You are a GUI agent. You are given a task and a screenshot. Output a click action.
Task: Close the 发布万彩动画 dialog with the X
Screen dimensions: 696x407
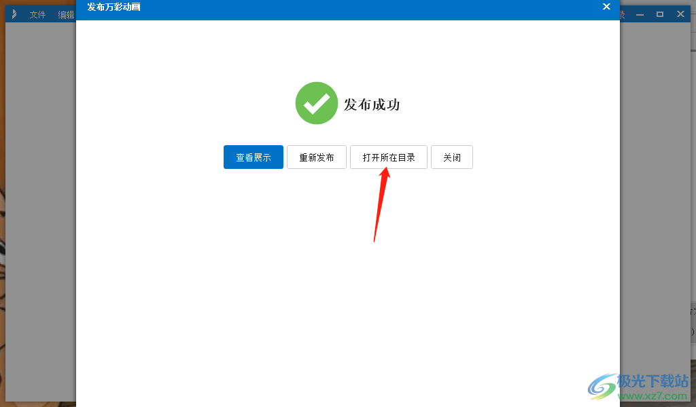point(606,7)
